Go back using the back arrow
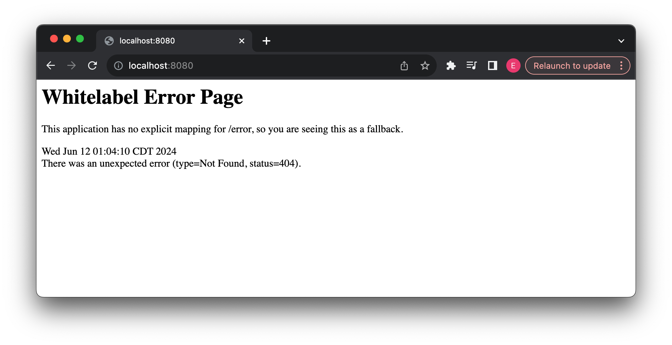The image size is (672, 345). coord(51,65)
